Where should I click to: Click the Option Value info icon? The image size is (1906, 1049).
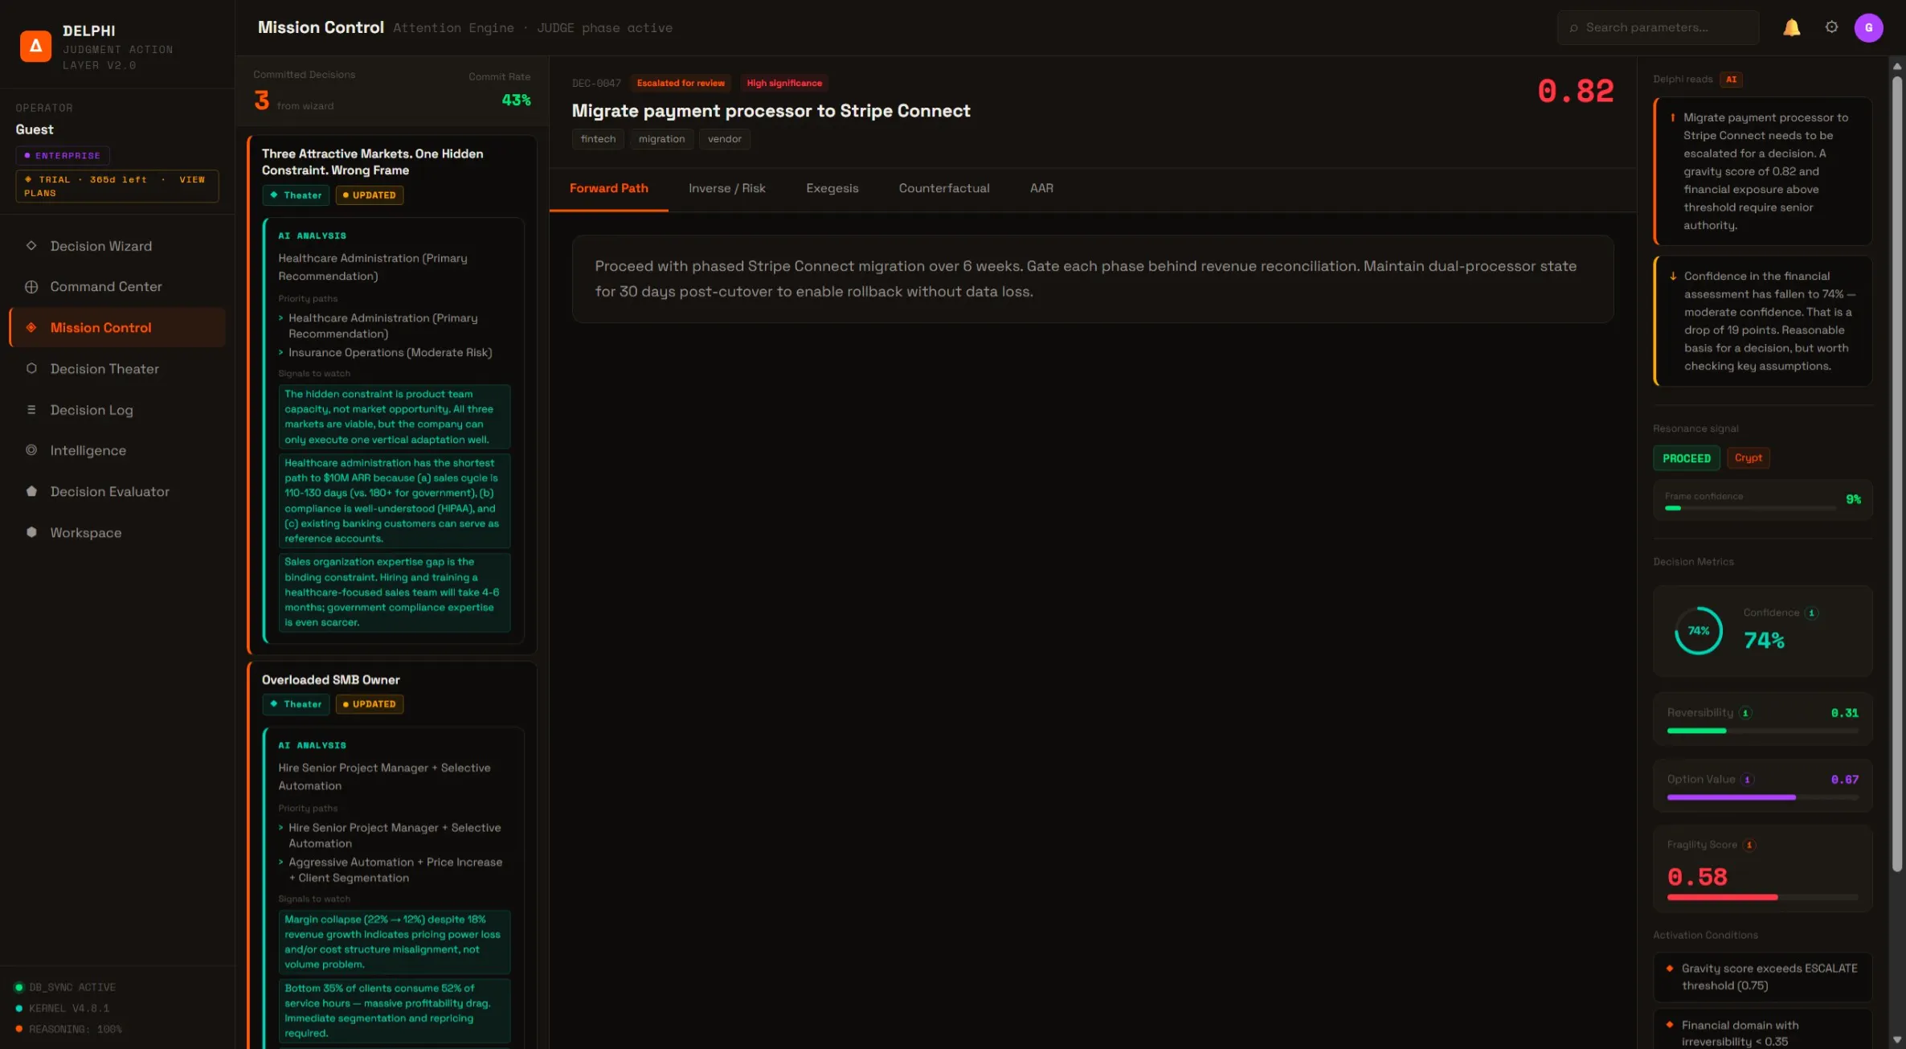[1747, 780]
